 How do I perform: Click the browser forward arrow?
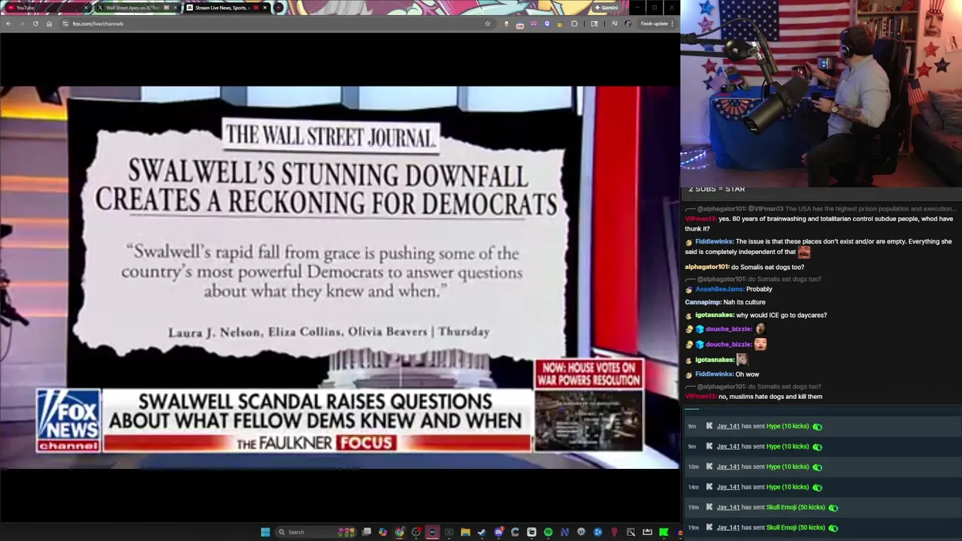[22, 23]
